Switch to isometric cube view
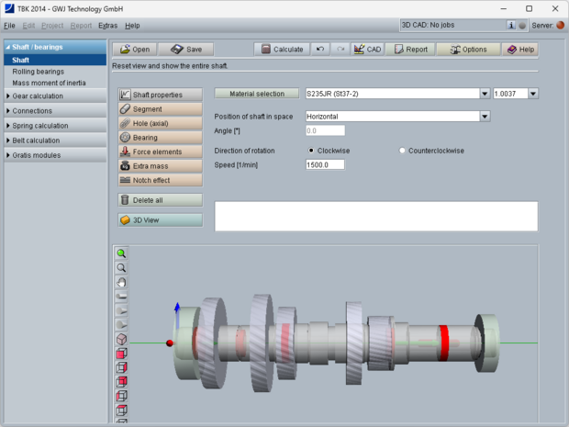The height and width of the screenshot is (427, 569). pos(121,339)
